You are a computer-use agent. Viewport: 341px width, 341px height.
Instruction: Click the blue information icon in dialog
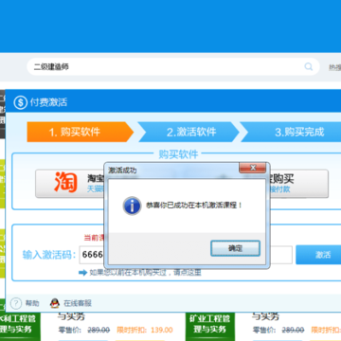[x=132, y=206]
